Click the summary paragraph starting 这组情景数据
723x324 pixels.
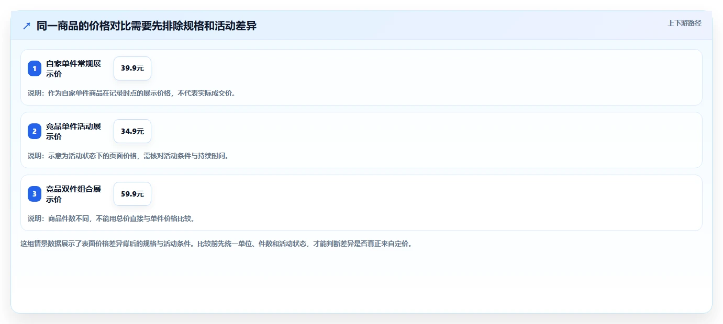click(x=216, y=244)
